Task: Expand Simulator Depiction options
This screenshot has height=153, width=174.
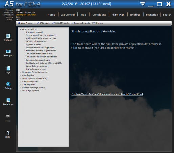Action: [20, 72]
